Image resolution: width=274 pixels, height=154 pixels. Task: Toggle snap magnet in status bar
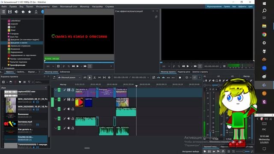pos(223,151)
